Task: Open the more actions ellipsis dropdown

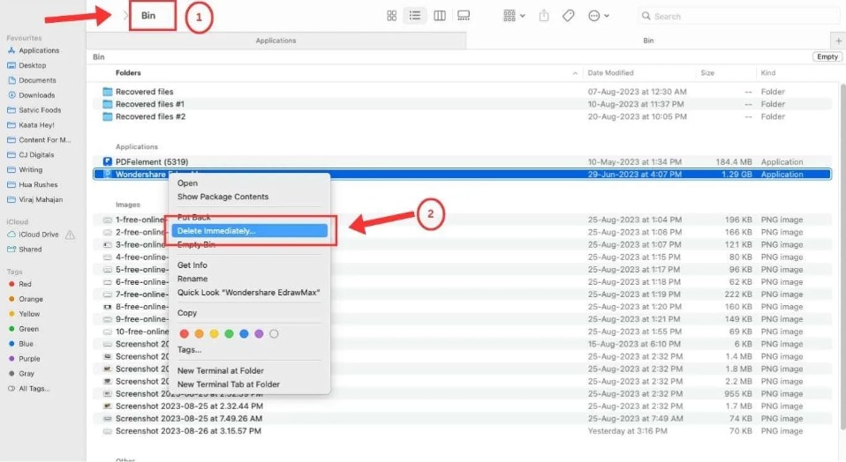Action: point(599,16)
